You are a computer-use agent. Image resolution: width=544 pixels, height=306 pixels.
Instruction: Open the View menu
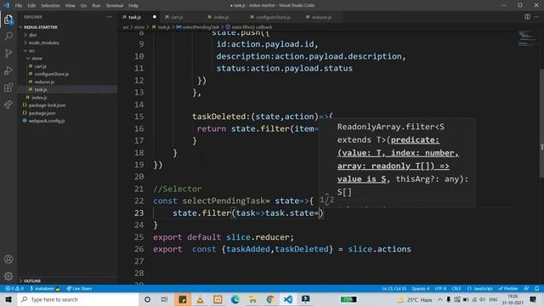tap(70, 6)
